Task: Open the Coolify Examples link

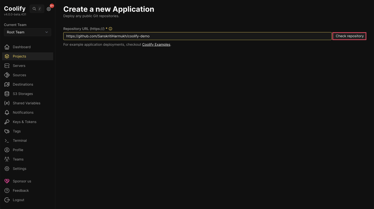Action: pyautogui.click(x=156, y=45)
